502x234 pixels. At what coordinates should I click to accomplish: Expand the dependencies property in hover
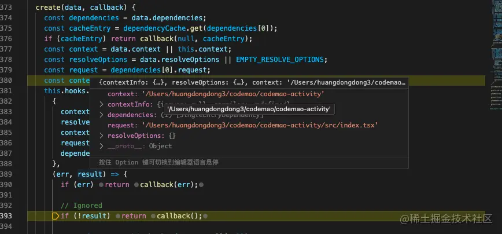101,115
